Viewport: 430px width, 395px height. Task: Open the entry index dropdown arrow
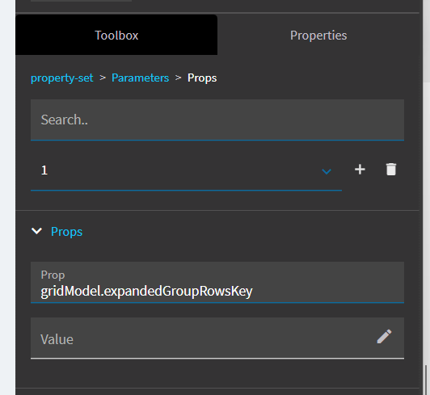327,171
